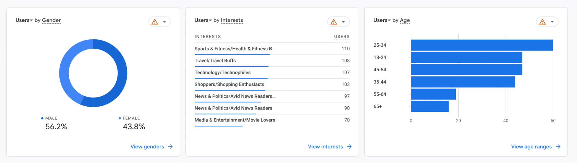Click the 25-34 age bar
The height and width of the screenshot is (163, 577).
(x=481, y=45)
